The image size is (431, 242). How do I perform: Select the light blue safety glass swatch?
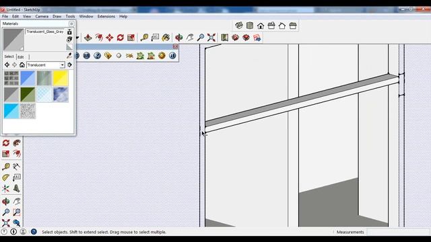pyautogui.click(x=44, y=95)
